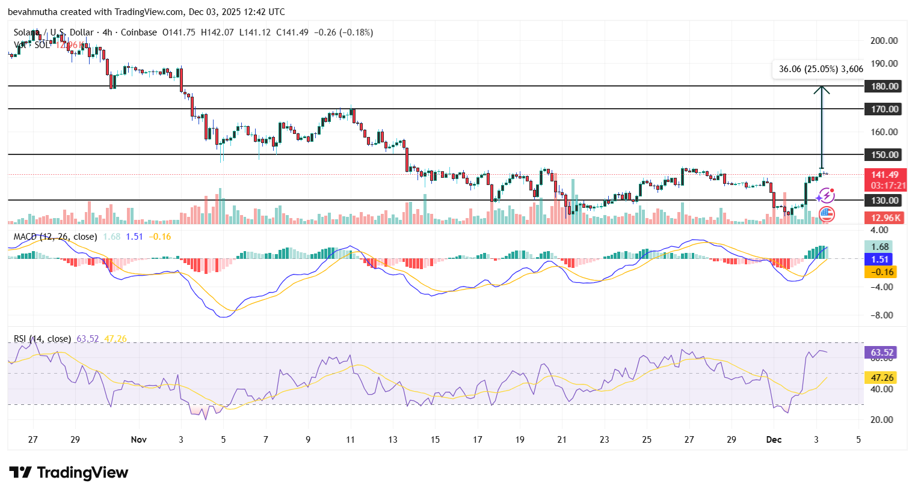
Task: Click the 170.00 horizontal line price label
Action: click(884, 109)
